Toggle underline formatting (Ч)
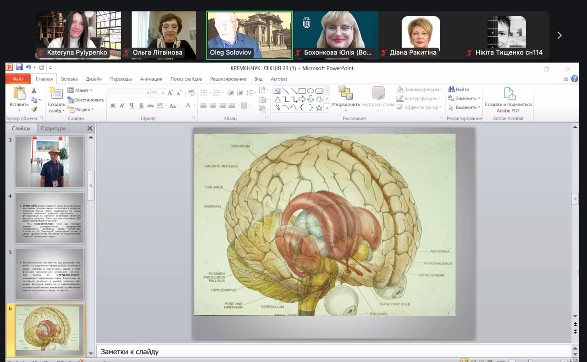The height and width of the screenshot is (362, 587). [x=132, y=106]
